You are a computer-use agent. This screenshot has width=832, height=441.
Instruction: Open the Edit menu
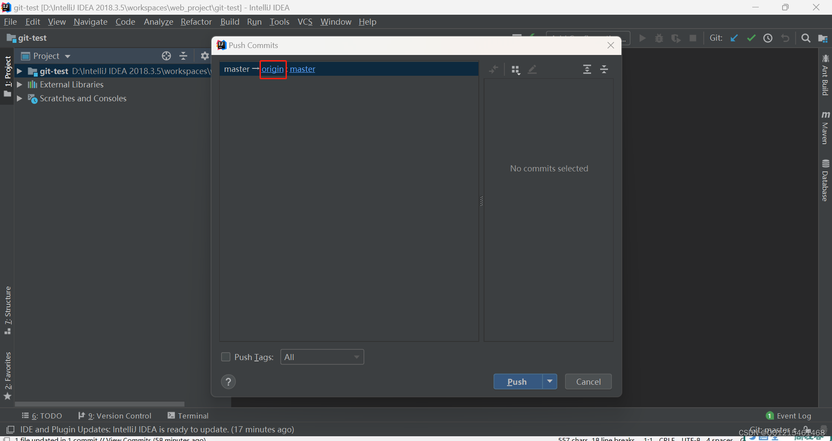click(33, 22)
